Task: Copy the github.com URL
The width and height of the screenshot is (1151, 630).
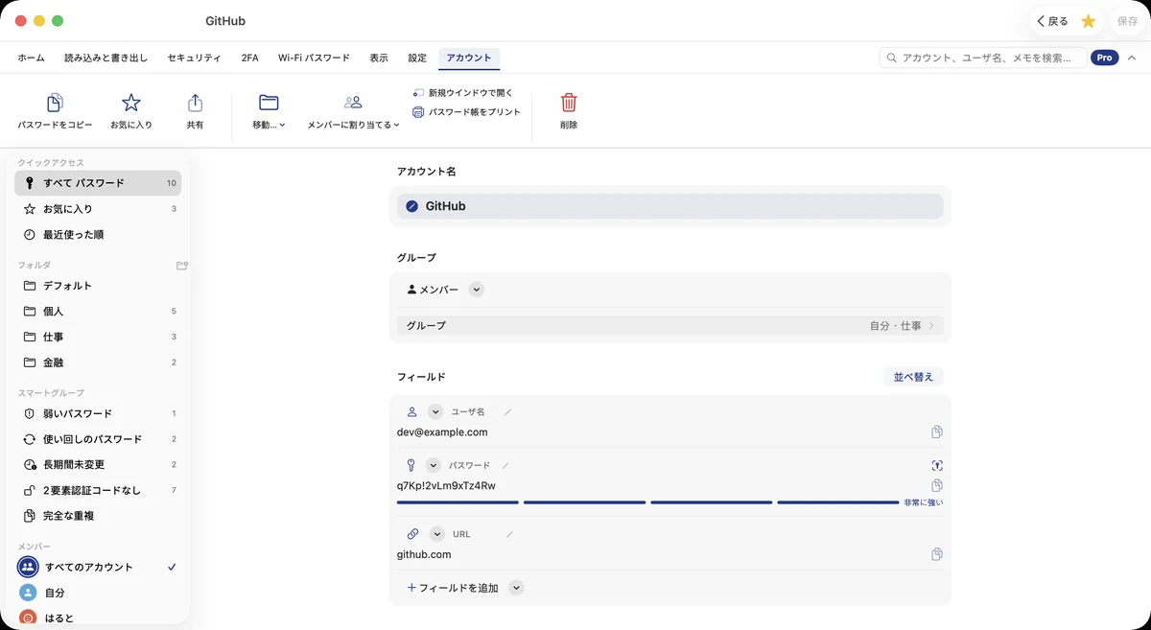Action: click(x=937, y=554)
